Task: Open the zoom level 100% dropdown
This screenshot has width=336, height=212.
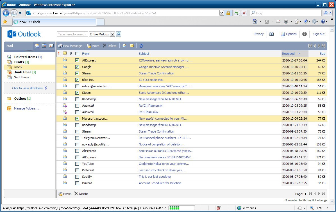Action: point(327,208)
